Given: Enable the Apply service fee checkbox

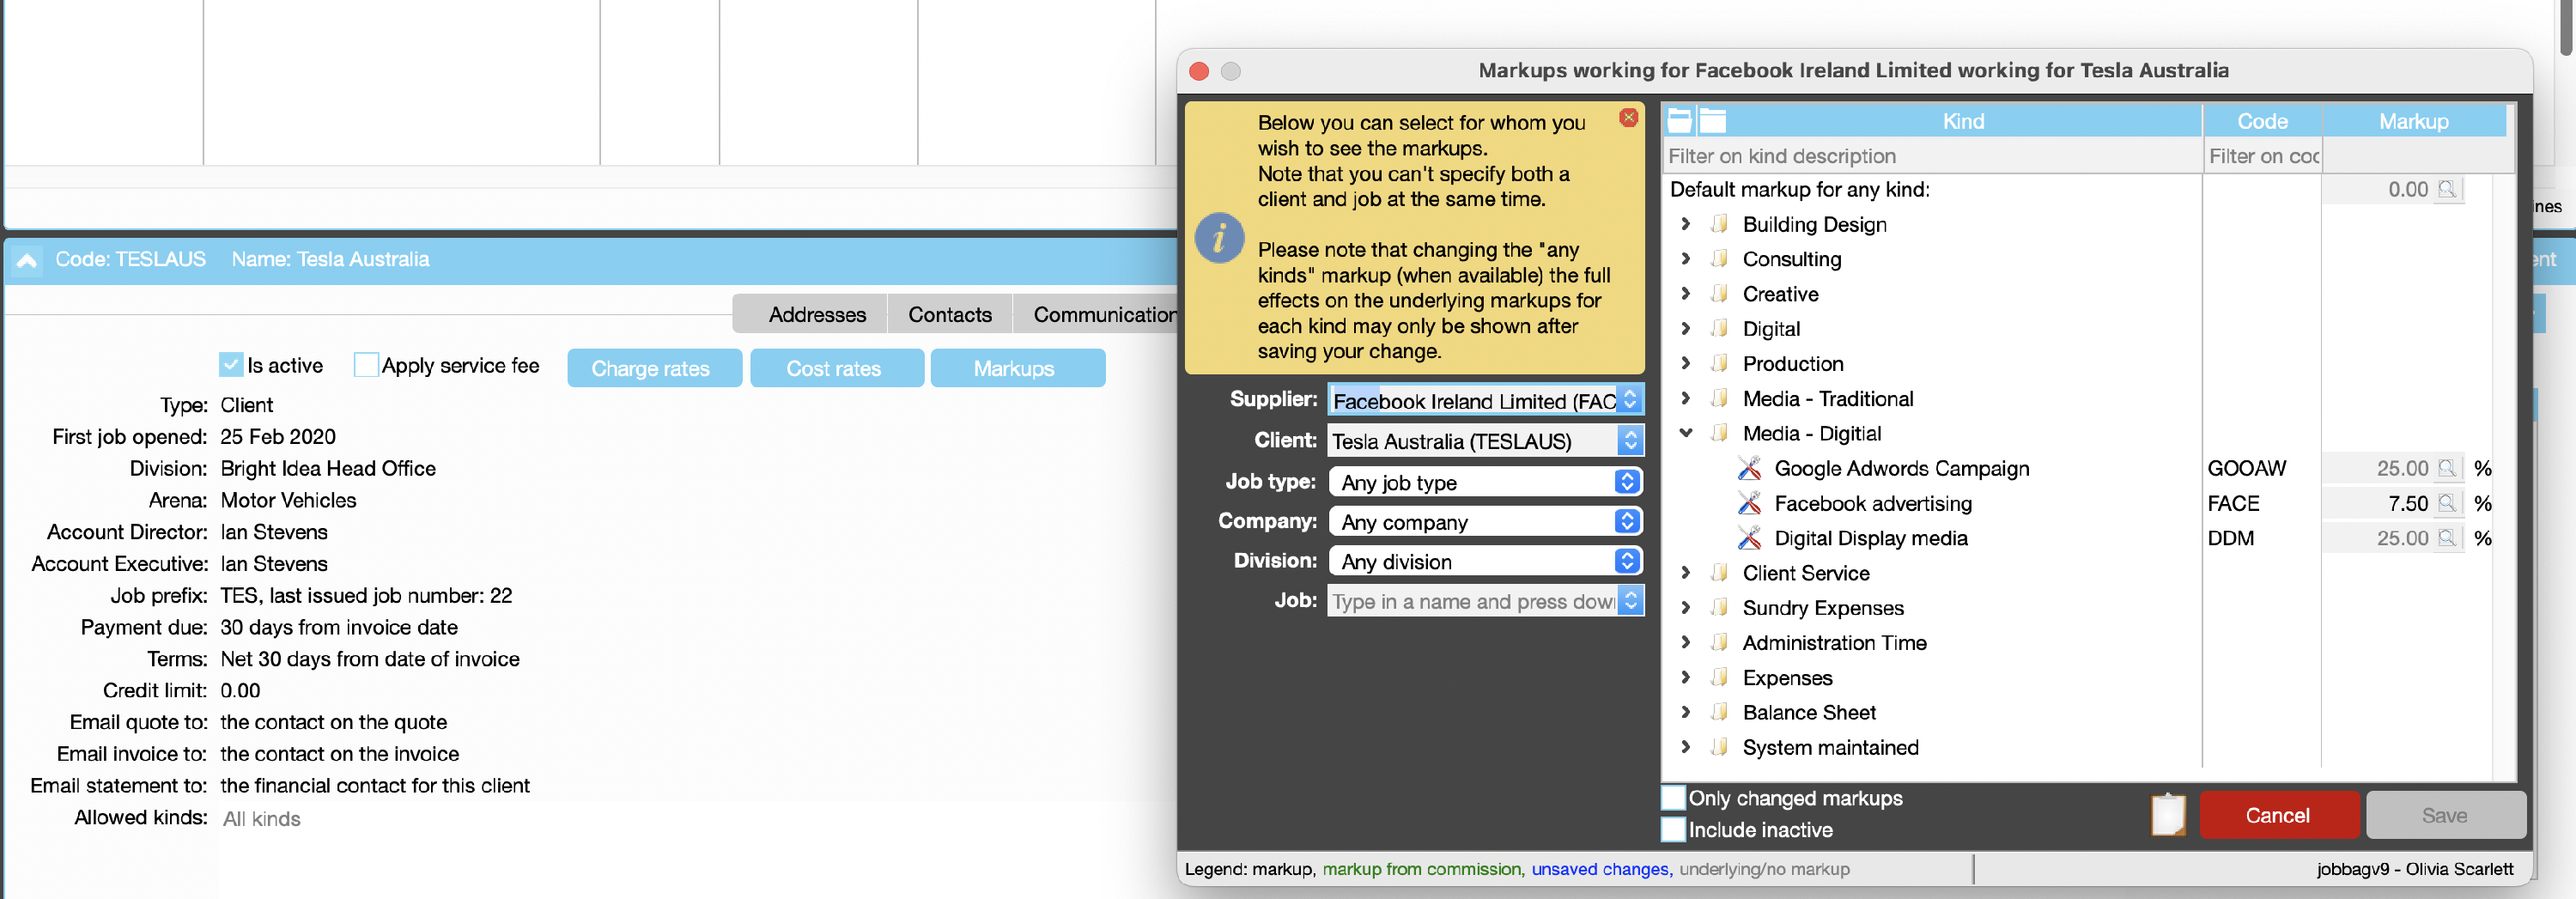Looking at the screenshot, I should point(366,365).
